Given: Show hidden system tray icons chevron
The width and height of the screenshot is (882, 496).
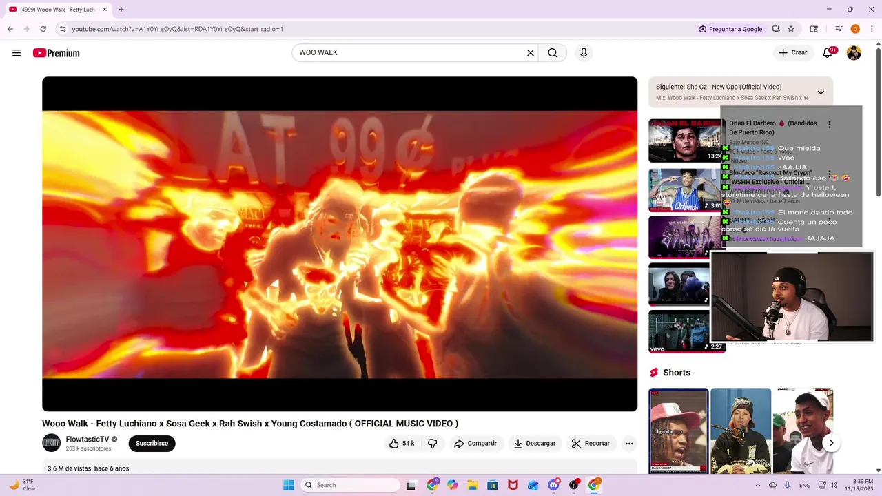Looking at the screenshot, I should pyautogui.click(x=757, y=485).
